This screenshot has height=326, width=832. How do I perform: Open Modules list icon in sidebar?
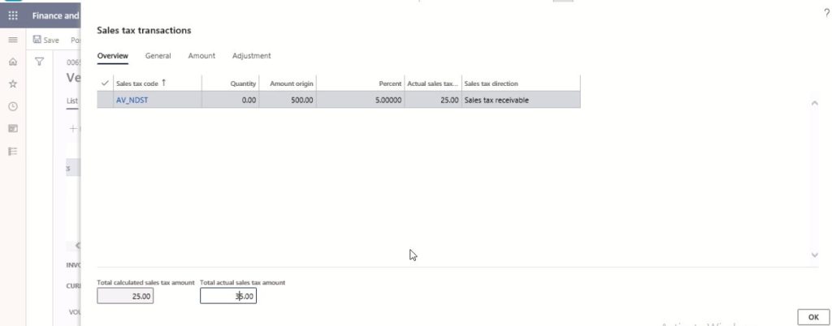13,152
